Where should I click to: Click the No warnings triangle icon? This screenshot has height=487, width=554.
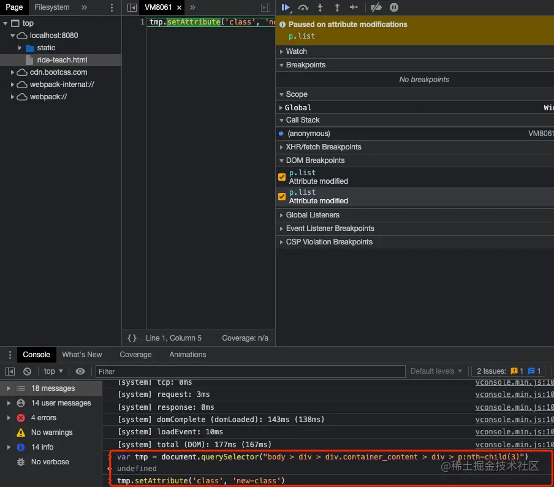21,432
